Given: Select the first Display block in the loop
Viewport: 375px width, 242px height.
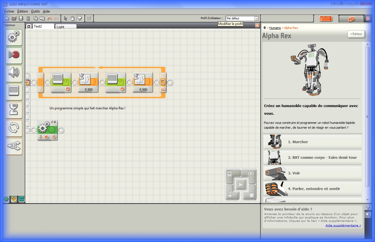Looking at the screenshot, I should [61, 82].
